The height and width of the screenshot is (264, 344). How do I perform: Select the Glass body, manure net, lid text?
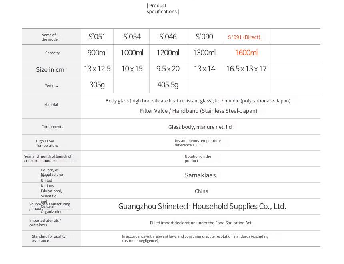(x=200, y=127)
